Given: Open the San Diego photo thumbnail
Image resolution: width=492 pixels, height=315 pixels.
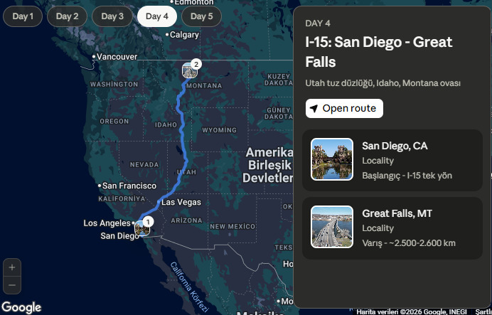Looking at the screenshot, I should pyautogui.click(x=332, y=159).
